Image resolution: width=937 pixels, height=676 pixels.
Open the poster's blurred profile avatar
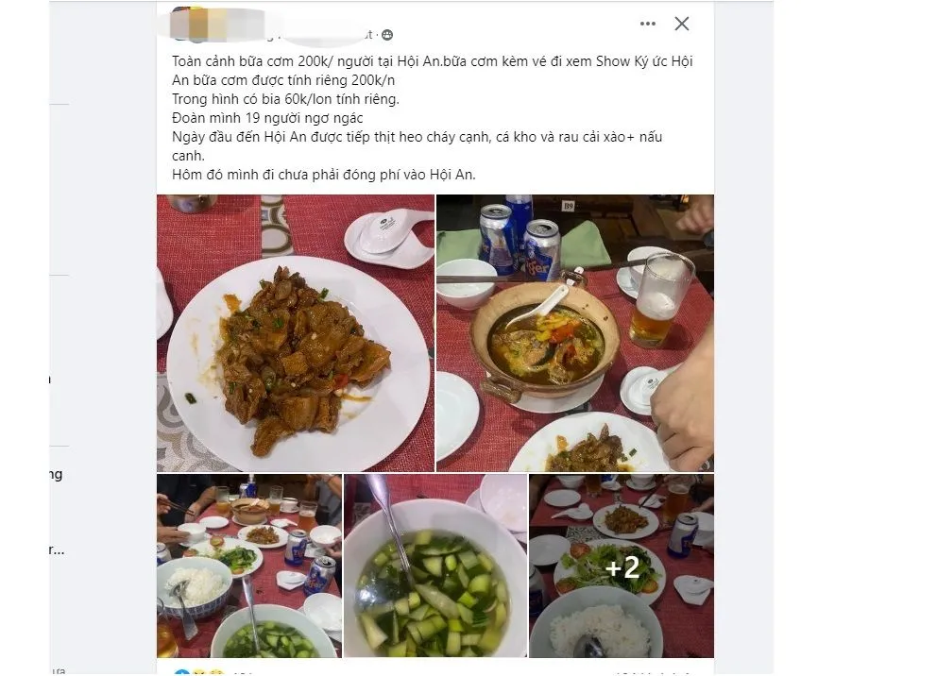pyautogui.click(x=188, y=24)
